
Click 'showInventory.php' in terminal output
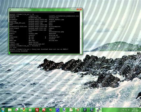tap(56, 32)
